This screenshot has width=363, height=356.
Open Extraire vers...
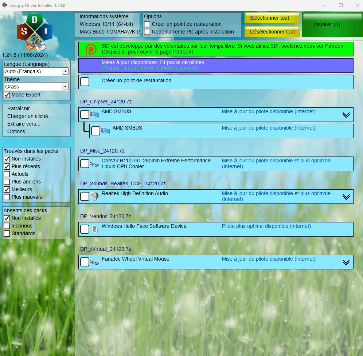(24, 124)
